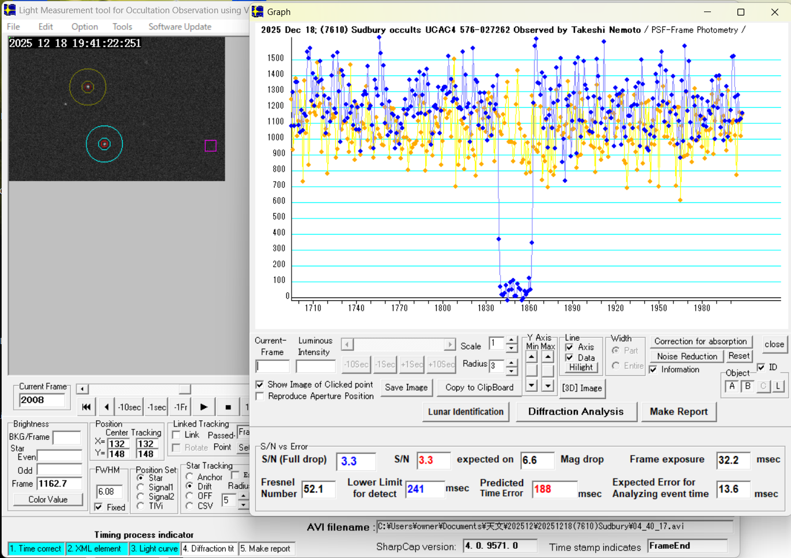Enable Reproduce Aperture Position checkbox
This screenshot has height=558, width=791.
[x=260, y=397]
